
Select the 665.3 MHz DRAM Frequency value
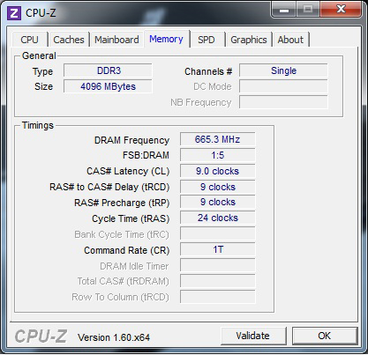(x=218, y=139)
